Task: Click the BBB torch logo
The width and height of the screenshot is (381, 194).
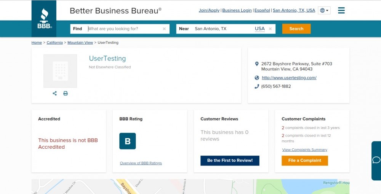Action: (x=44, y=18)
